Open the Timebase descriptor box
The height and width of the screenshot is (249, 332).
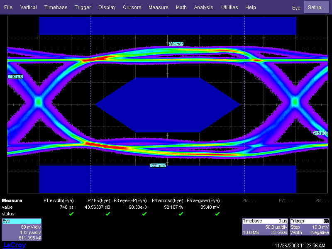265,227
